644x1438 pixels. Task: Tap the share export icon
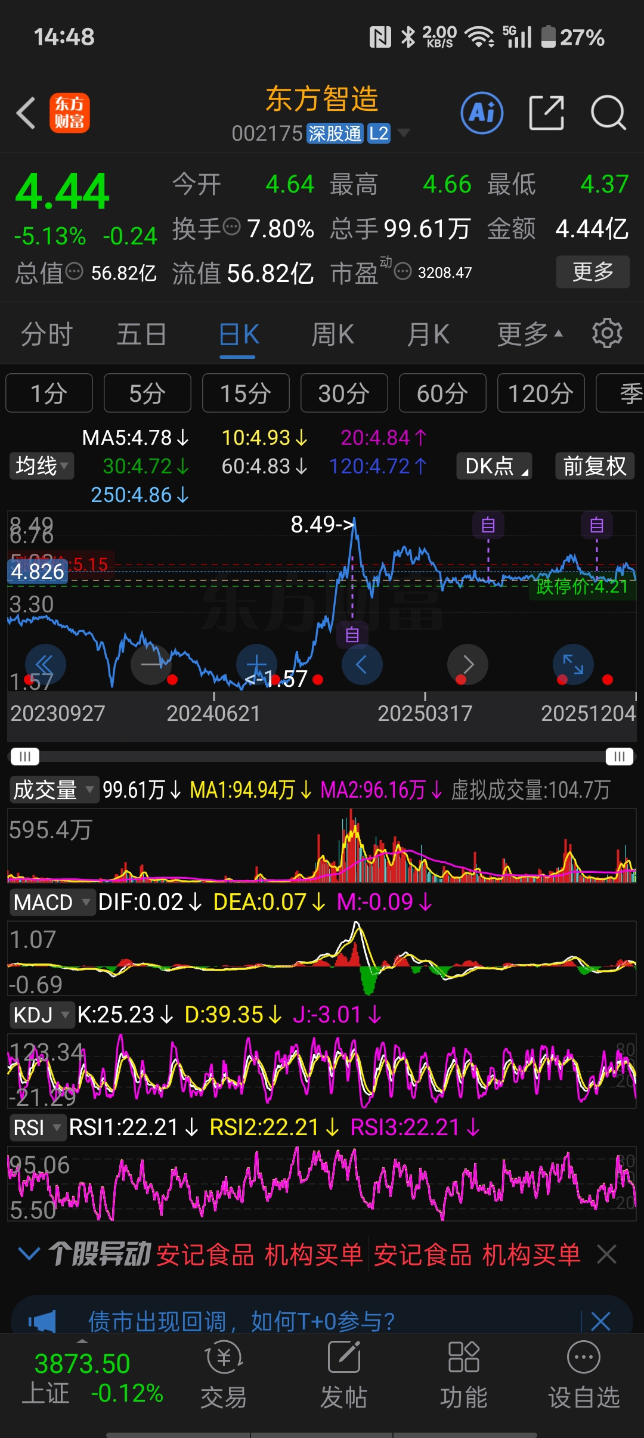point(546,113)
